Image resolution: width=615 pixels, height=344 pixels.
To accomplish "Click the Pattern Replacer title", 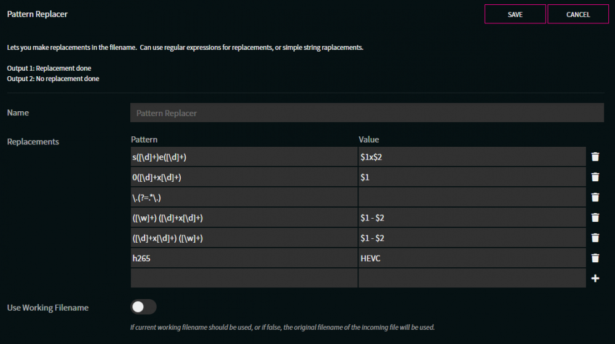I will (x=38, y=14).
